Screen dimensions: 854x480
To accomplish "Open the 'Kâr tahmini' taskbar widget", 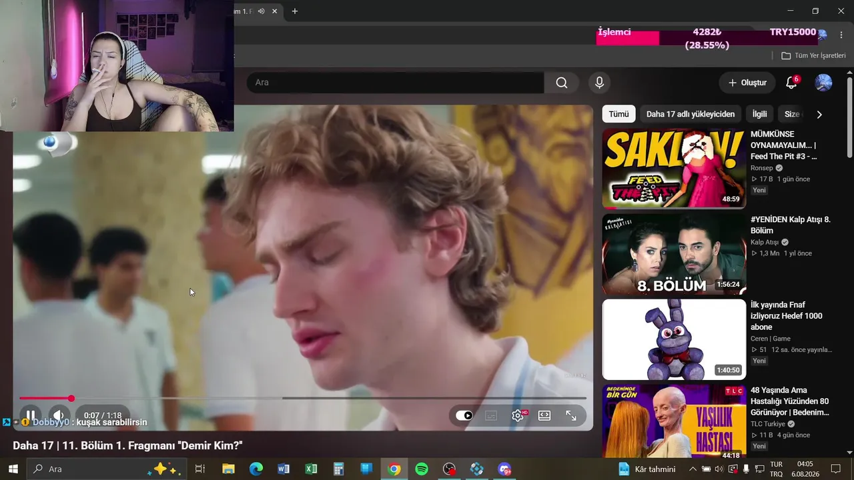I will 647,469.
